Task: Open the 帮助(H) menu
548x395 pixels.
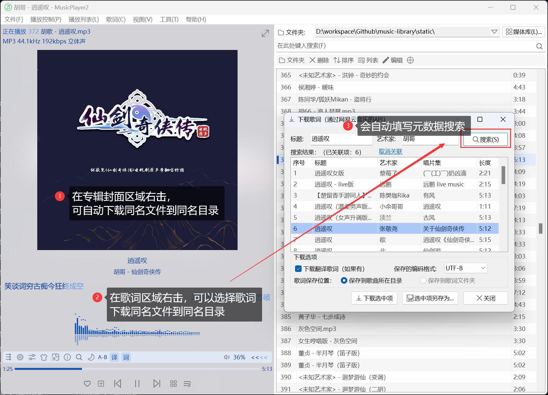Action: point(196,19)
